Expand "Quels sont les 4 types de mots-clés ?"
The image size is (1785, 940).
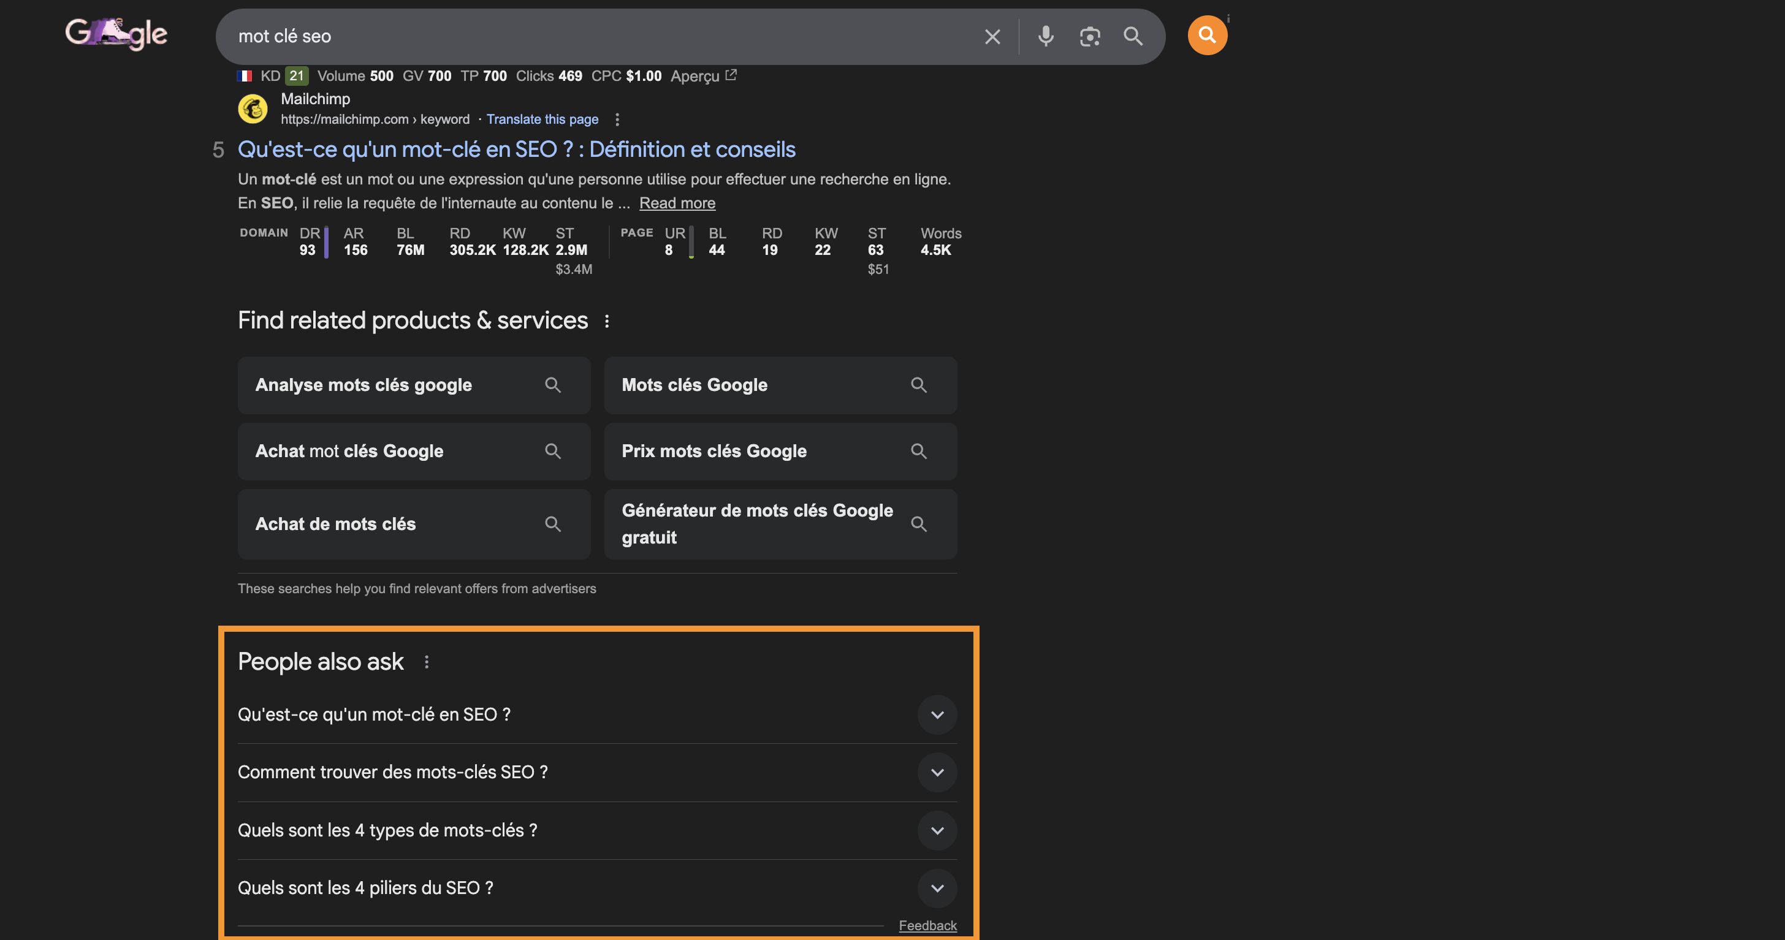click(x=937, y=830)
